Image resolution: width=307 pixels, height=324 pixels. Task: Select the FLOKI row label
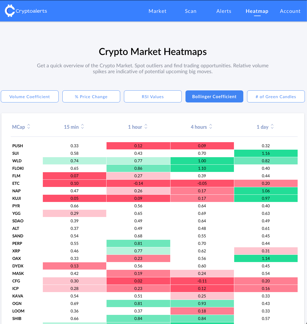click(18, 168)
